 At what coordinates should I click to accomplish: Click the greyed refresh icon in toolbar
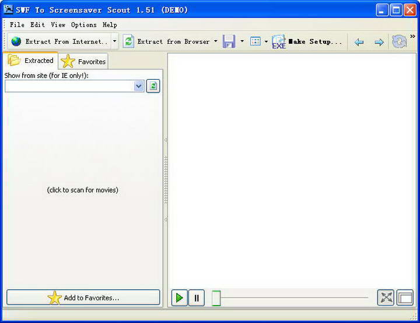point(399,42)
